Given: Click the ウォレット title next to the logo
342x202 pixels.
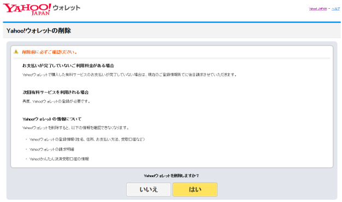Looking at the screenshot, I should tap(67, 8).
